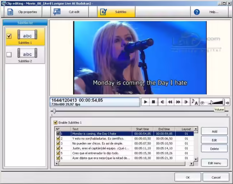Viewport: 233px width, 184px height.
Task: Click start time 00:05:15,30
Action: coord(143,153)
